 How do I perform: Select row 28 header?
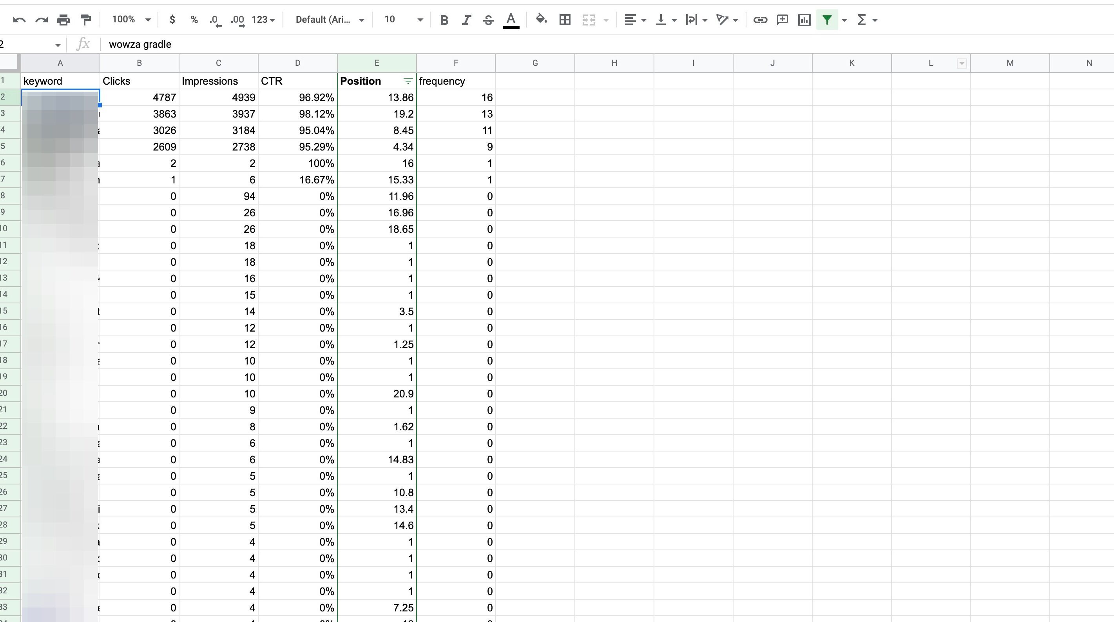[10, 525]
